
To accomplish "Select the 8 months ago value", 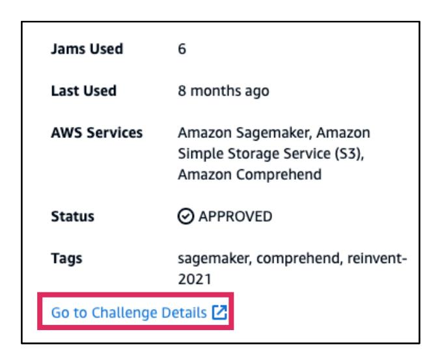I will [215, 91].
